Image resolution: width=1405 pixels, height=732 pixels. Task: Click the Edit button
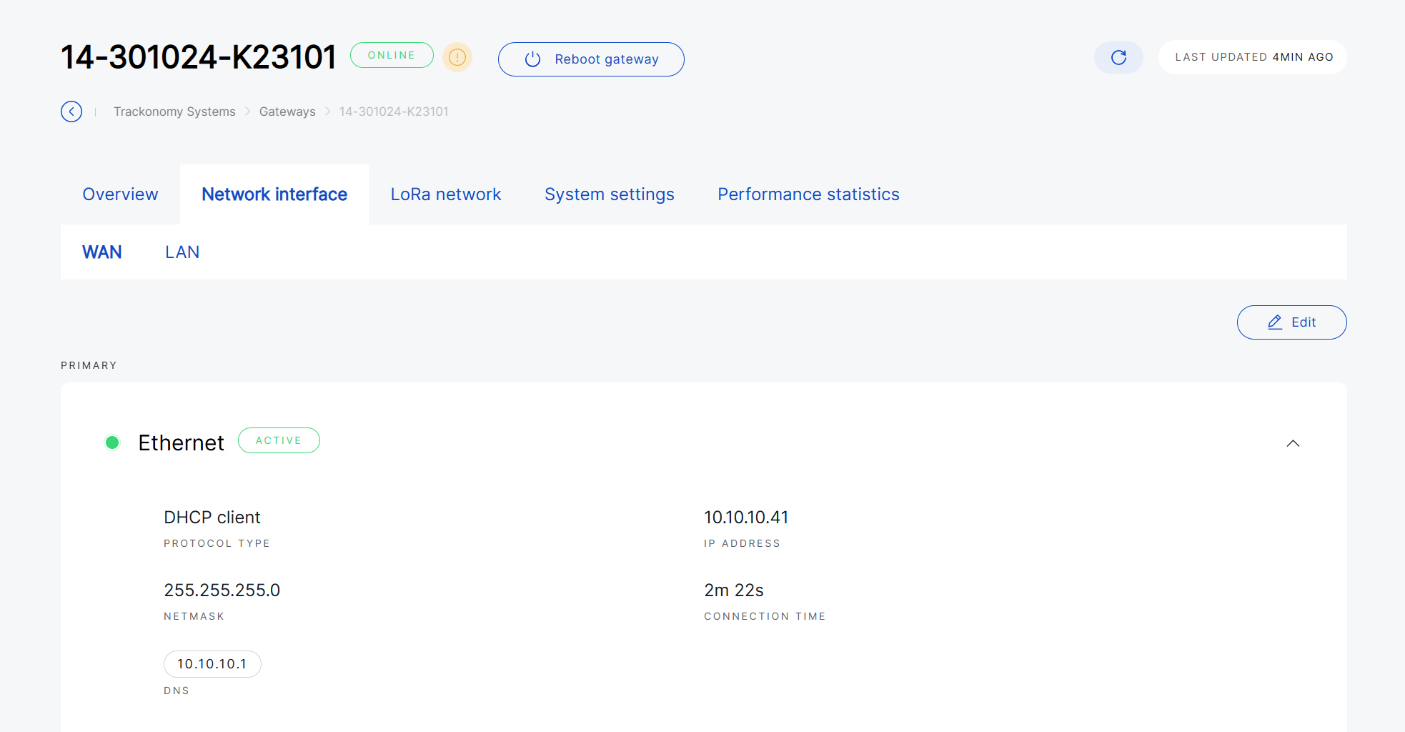point(1291,322)
